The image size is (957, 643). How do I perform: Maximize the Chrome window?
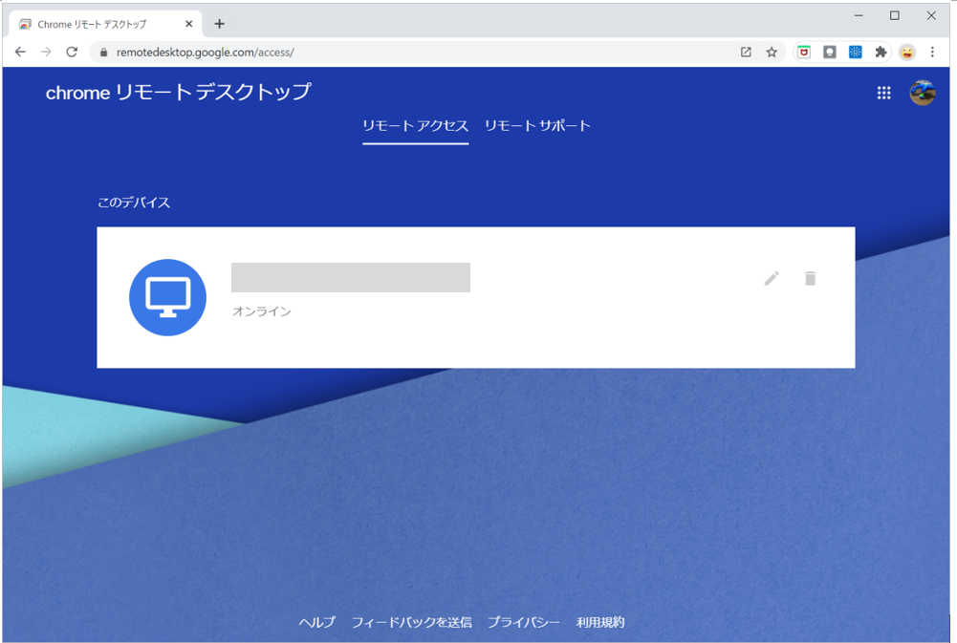pyautogui.click(x=895, y=16)
